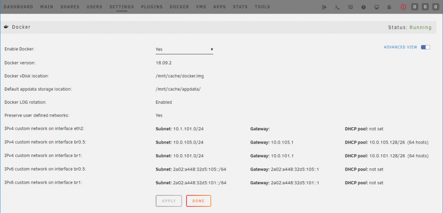Click the IPv6 subnet 2a02:a448:32d5:101::/64
The width and height of the screenshot is (443, 213).
pos(200,183)
